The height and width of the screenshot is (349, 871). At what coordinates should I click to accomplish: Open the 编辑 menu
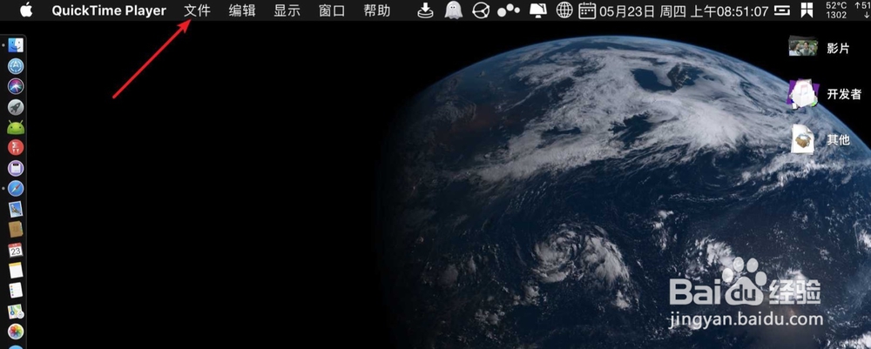click(x=242, y=10)
